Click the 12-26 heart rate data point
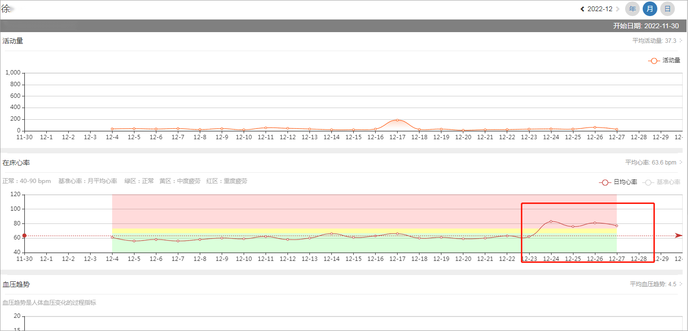The image size is (688, 331). pos(595,223)
